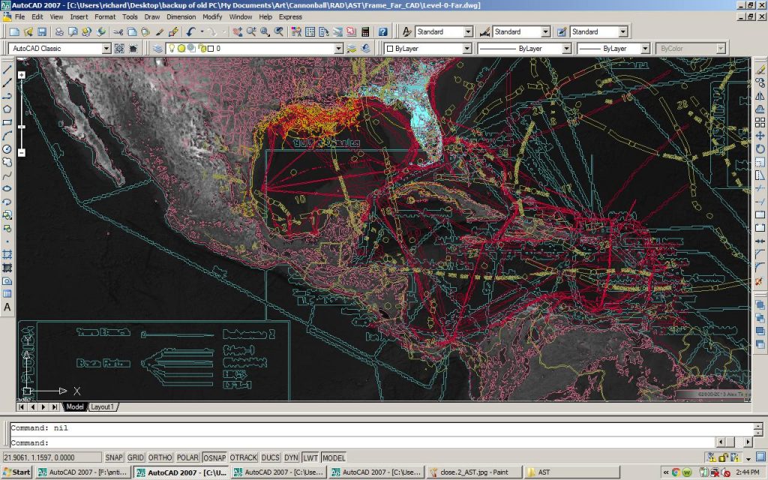Expand the ByLayer color control dropdown
The height and width of the screenshot is (480, 768).
(x=466, y=49)
